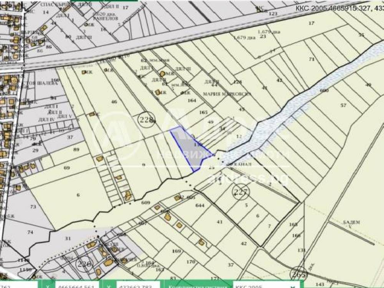
Task: Open the coordinate system dropdown showing ККС 2005
Action: tap(265, 285)
